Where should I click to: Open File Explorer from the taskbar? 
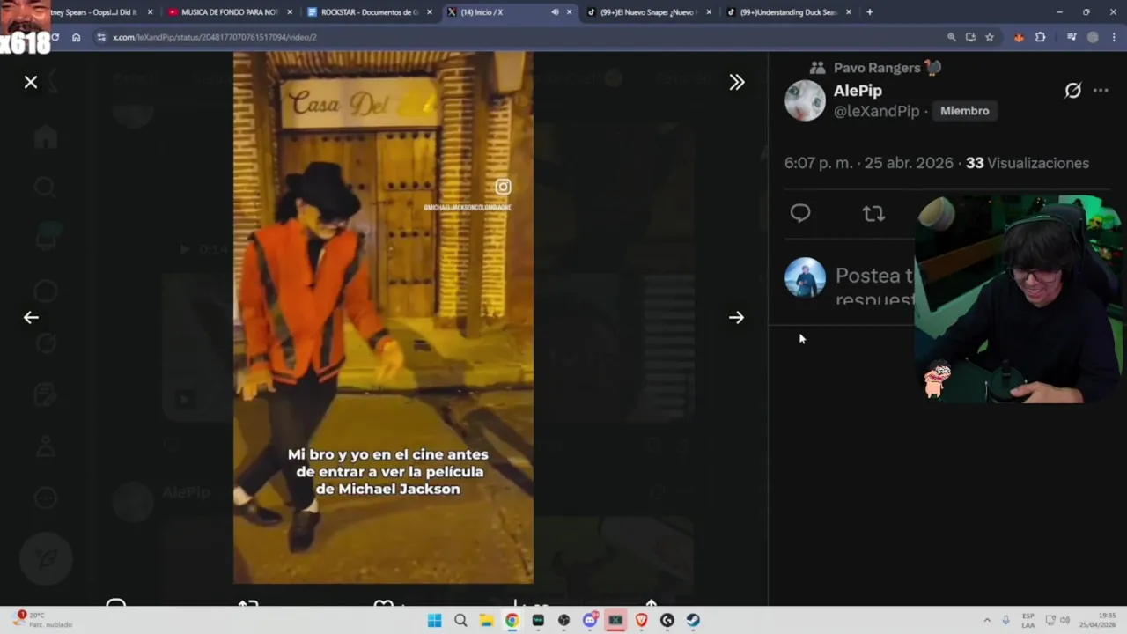click(486, 620)
